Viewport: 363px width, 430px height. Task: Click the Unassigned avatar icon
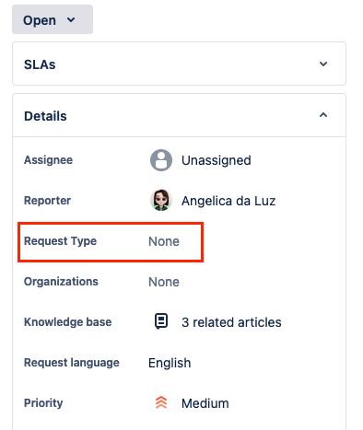(x=161, y=160)
